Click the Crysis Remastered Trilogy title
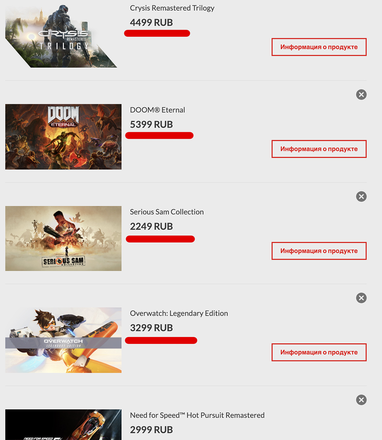 point(172,8)
